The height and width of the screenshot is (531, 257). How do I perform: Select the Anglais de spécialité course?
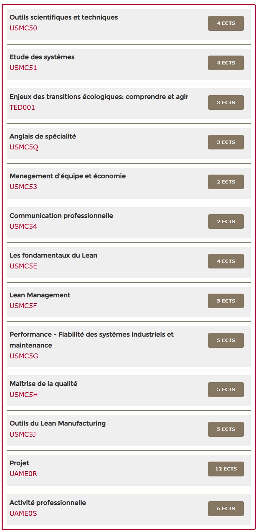tap(43, 137)
